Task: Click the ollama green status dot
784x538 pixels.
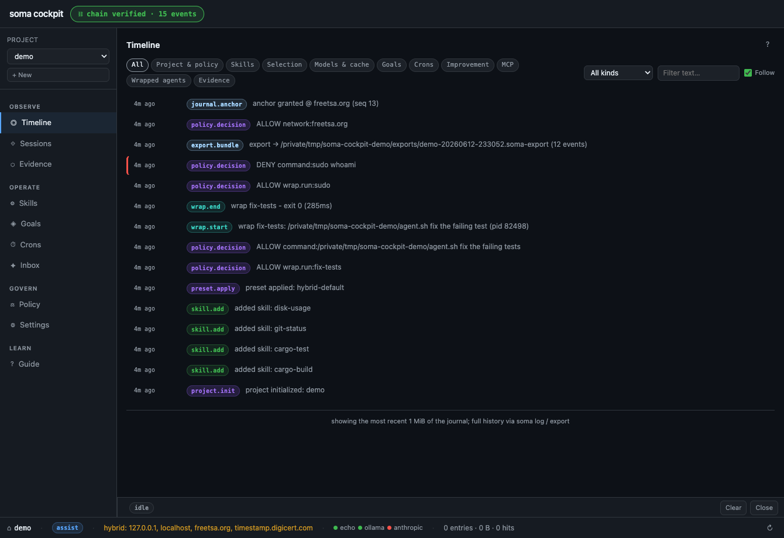Action: pos(360,527)
